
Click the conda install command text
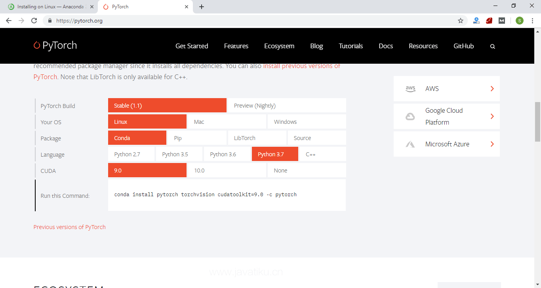pos(206,195)
